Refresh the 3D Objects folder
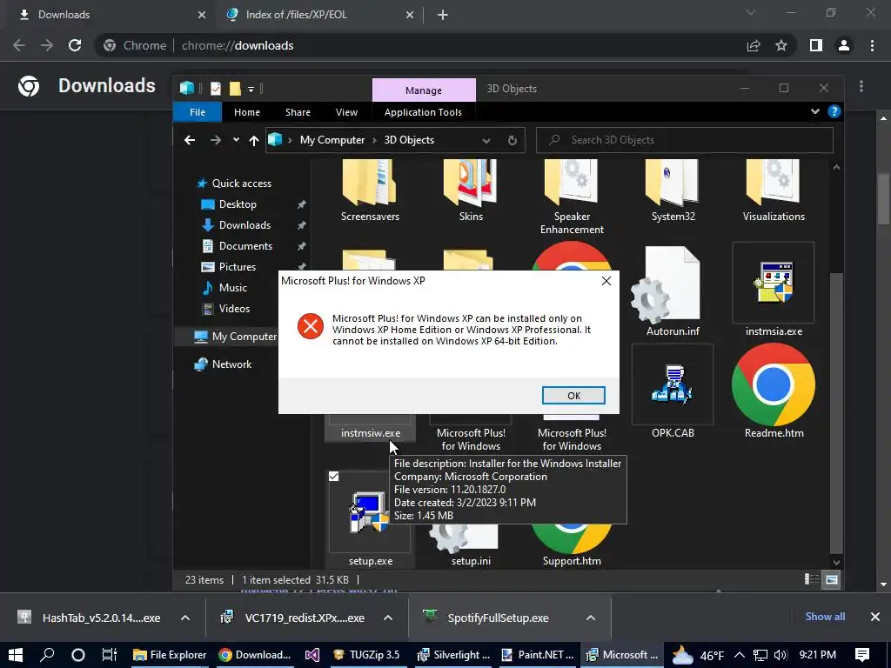 pyautogui.click(x=512, y=140)
